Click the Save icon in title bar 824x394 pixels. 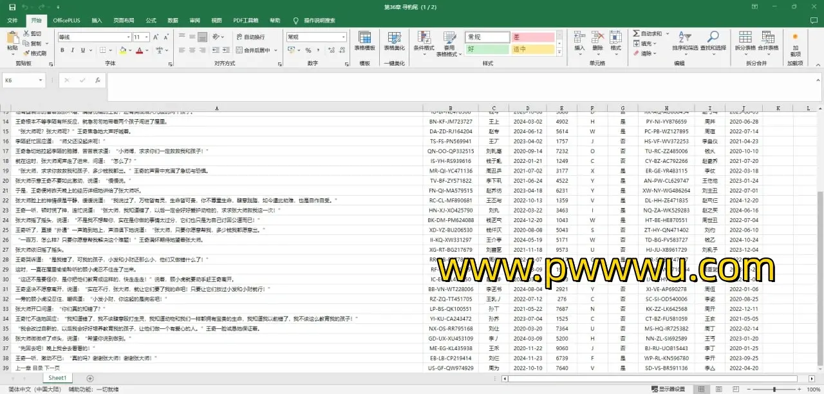point(12,7)
